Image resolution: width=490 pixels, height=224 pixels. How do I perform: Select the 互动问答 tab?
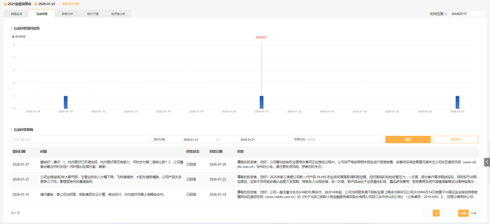click(42, 14)
